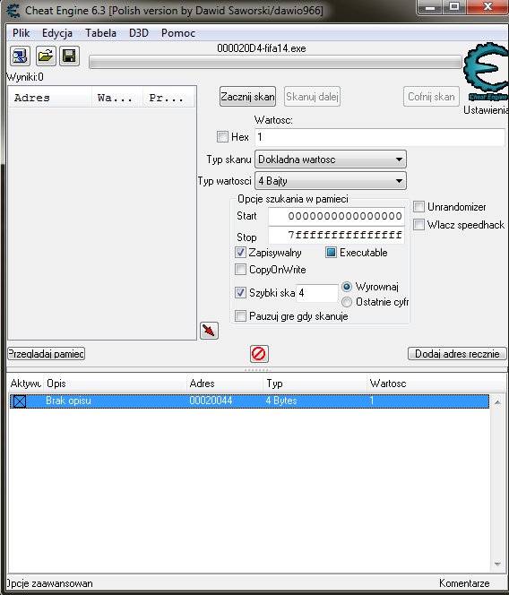The image size is (509, 595).
Task: Click the Wyniki:0 results label
Action: click(25, 77)
